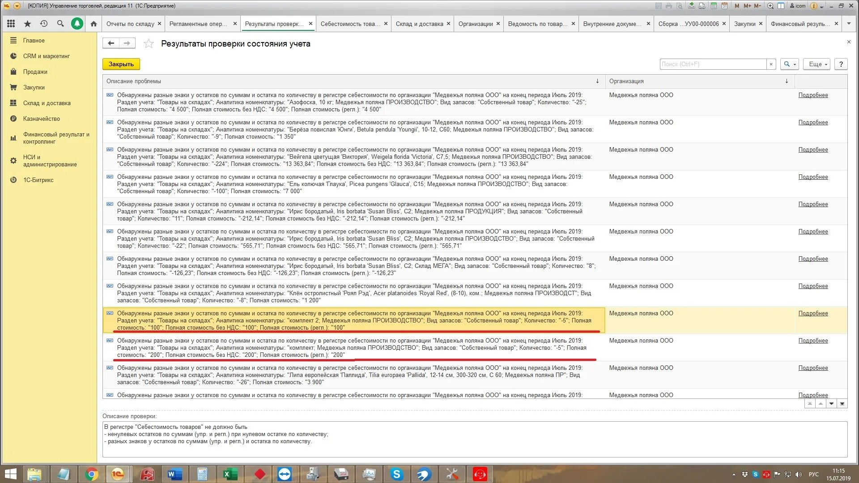This screenshot has height=483, width=859.
Task: Expand the Еще dropdown button
Action: coord(816,64)
